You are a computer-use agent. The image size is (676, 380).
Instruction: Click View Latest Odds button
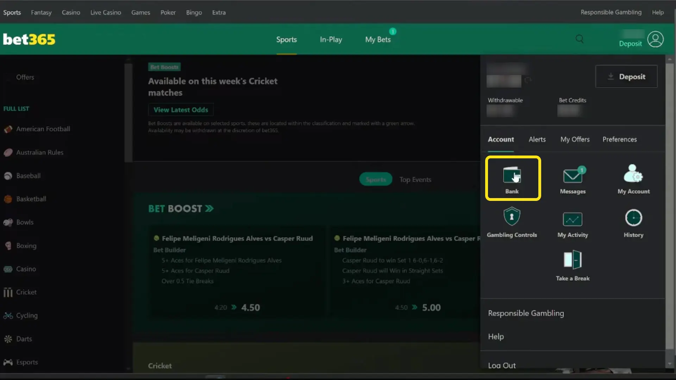tap(181, 110)
